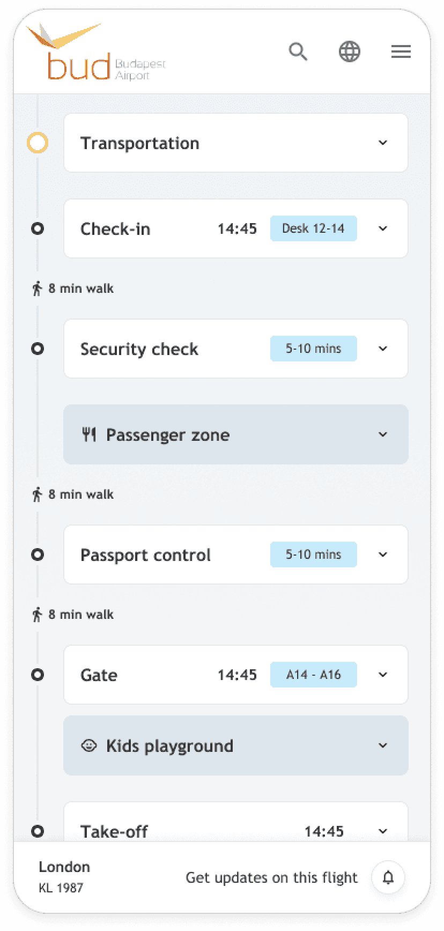Expand the Kids playground panel

coord(383,745)
